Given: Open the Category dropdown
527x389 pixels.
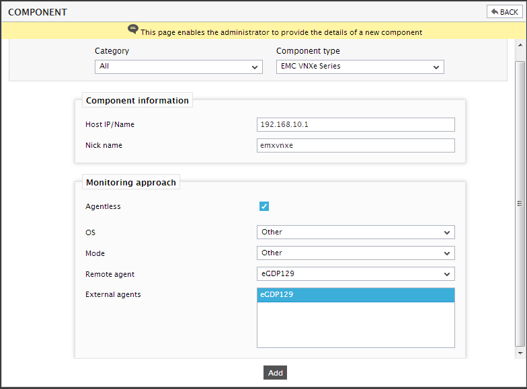Looking at the screenshot, I should click(179, 67).
